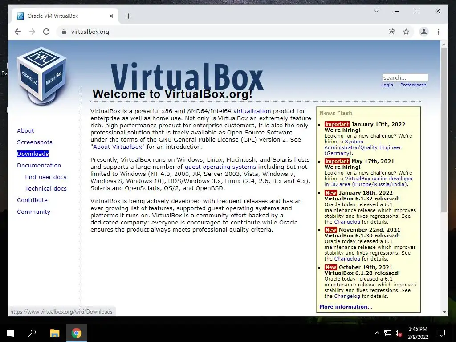
Task: Open Technical docs
Action: [46, 188]
